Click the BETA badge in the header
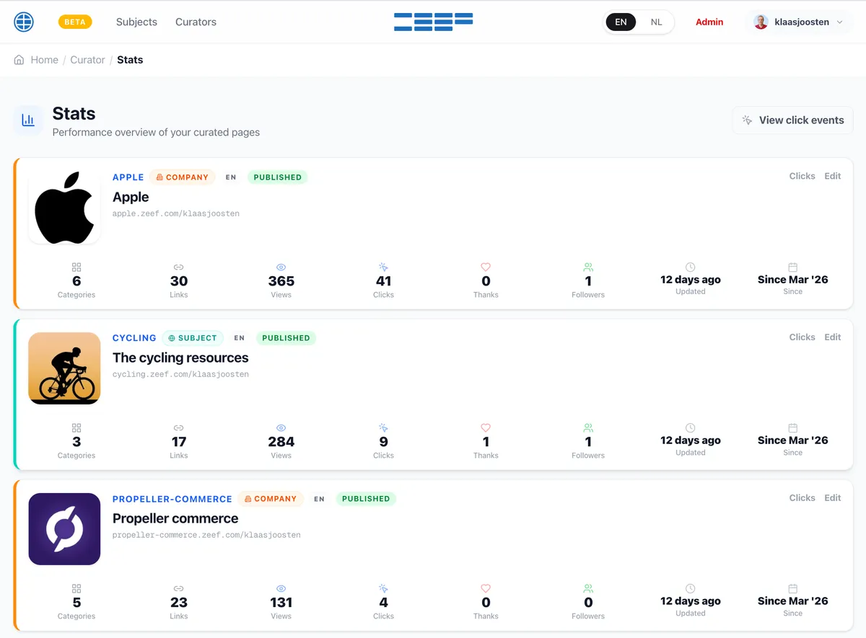 [75, 22]
